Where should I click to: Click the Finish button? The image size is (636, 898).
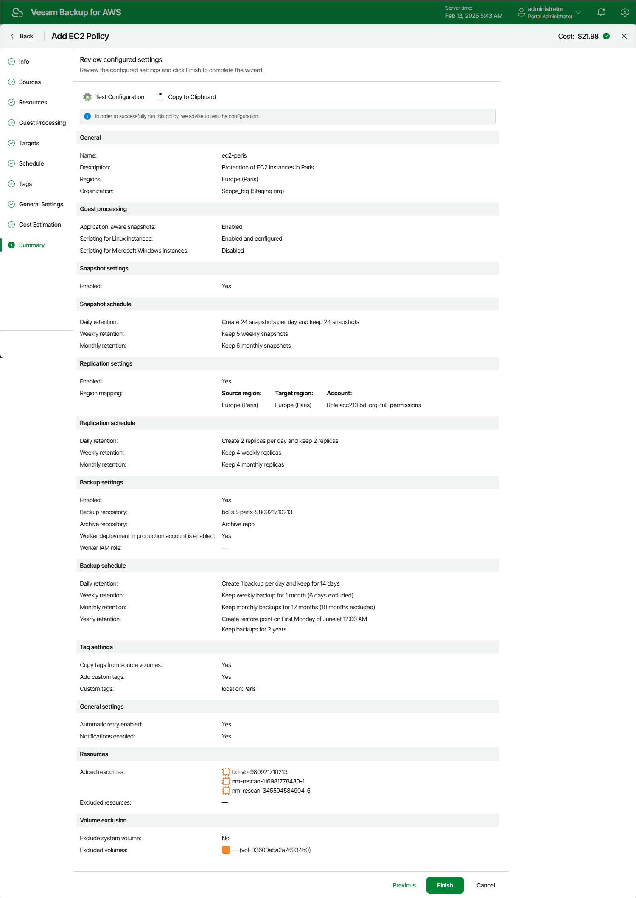tap(445, 885)
